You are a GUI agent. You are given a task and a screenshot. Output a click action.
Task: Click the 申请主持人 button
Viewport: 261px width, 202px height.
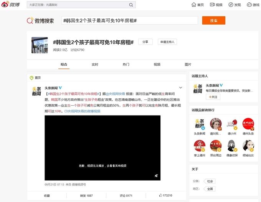[x=167, y=42]
